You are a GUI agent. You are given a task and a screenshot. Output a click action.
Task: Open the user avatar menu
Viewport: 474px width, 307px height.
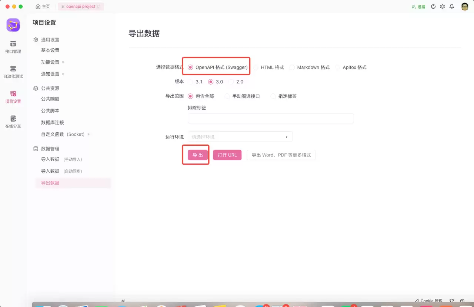tap(465, 7)
